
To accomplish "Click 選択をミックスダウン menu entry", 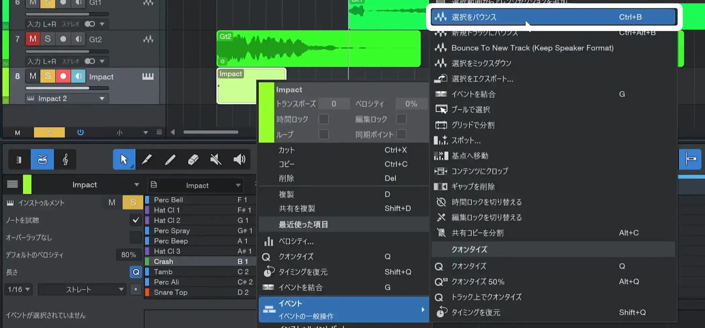I will [x=481, y=63].
